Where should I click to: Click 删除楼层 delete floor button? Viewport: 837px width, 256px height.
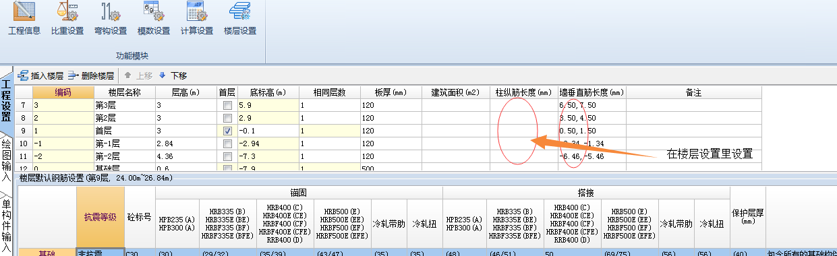tap(91, 76)
